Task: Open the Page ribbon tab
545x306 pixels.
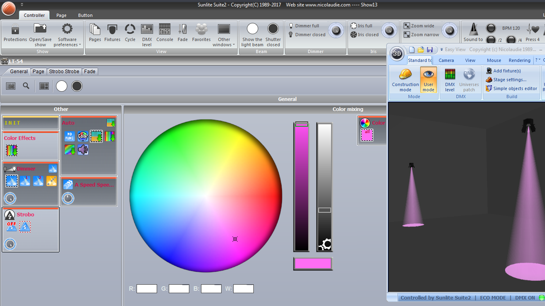Action: tap(62, 15)
